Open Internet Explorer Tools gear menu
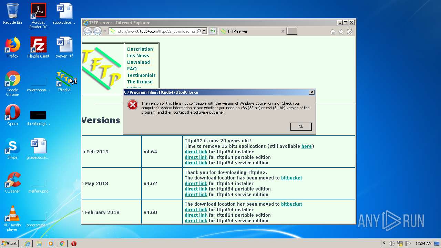Image resolution: width=441 pixels, height=248 pixels. tap(350, 32)
